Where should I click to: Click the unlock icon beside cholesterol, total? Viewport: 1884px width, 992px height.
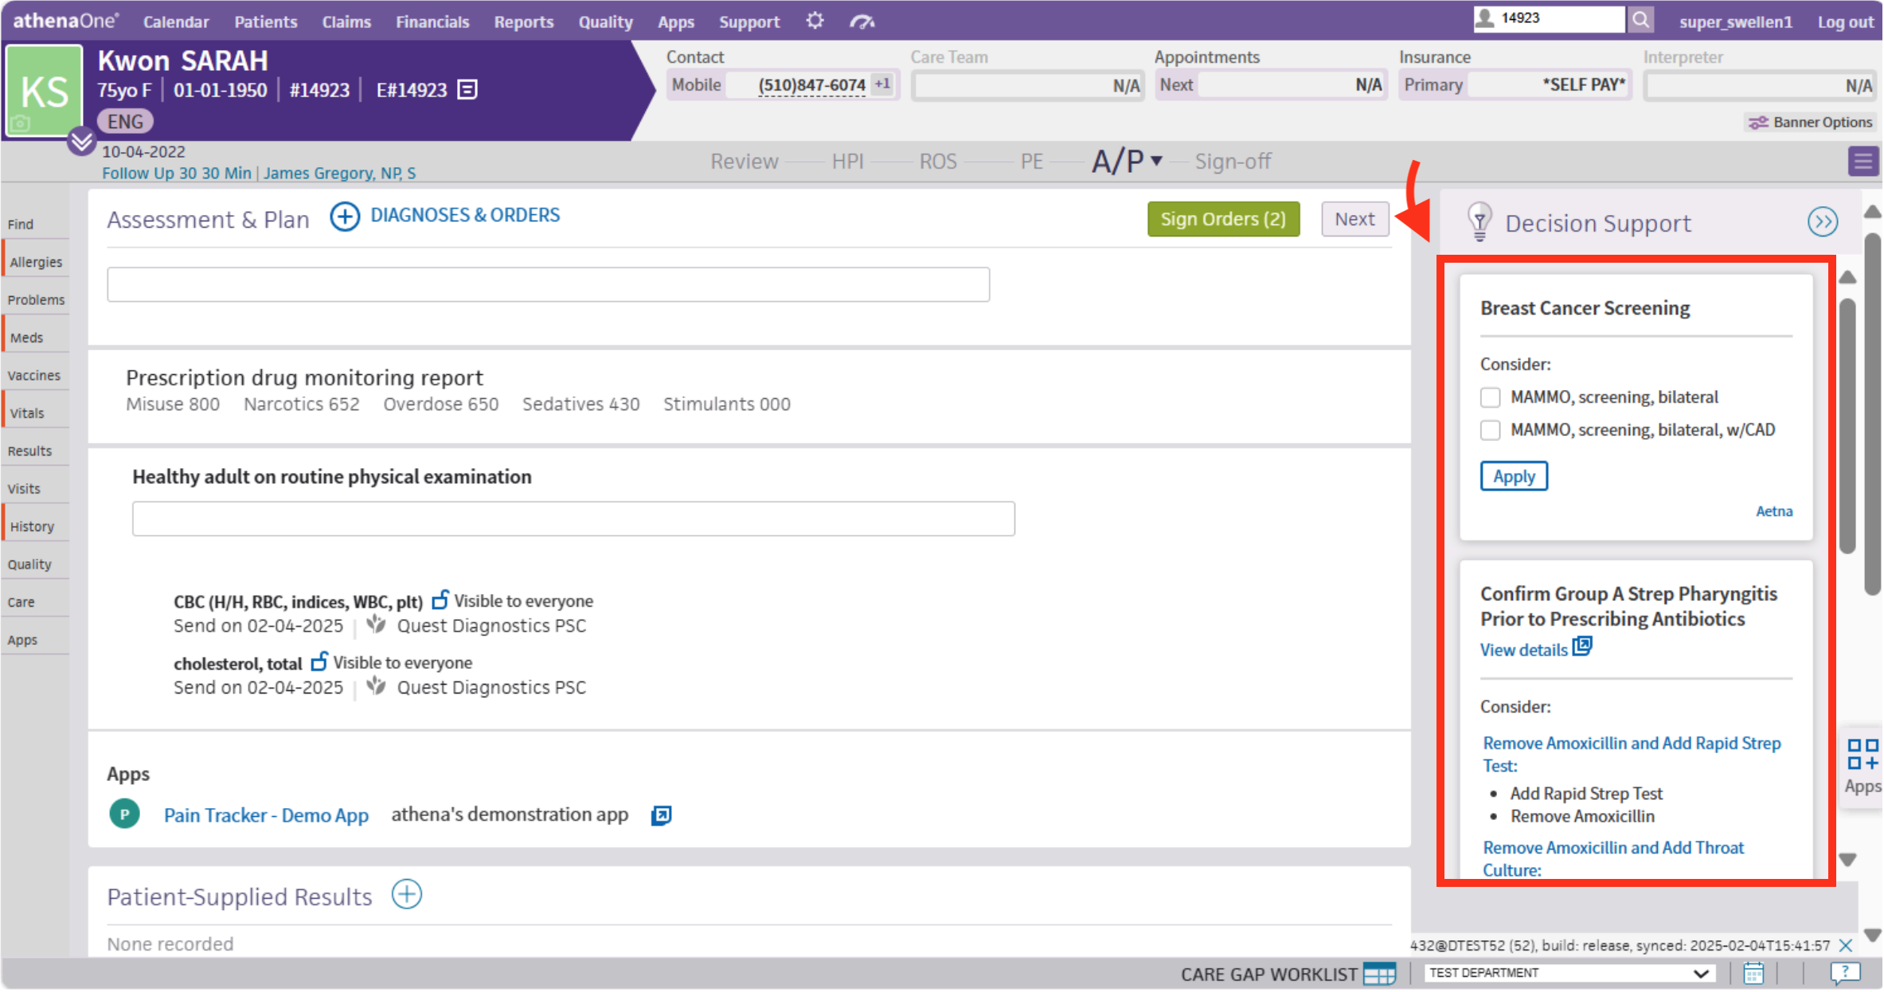point(319,661)
